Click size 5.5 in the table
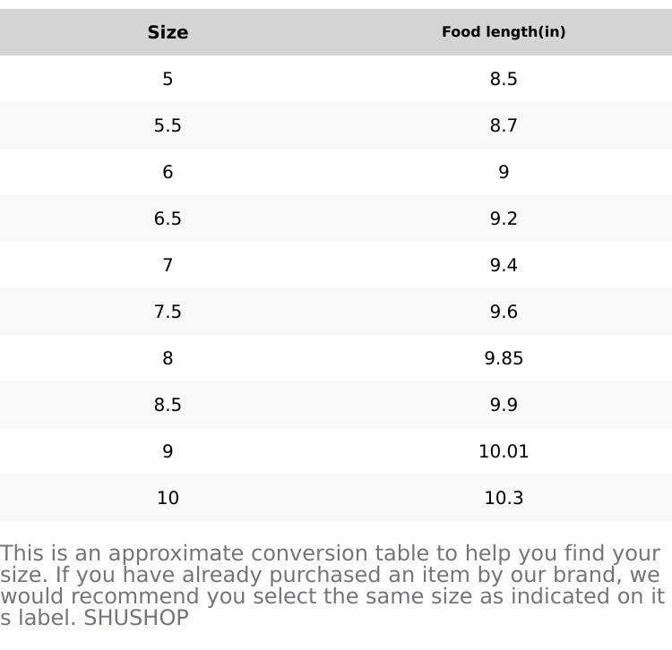The image size is (672, 650). (x=168, y=125)
